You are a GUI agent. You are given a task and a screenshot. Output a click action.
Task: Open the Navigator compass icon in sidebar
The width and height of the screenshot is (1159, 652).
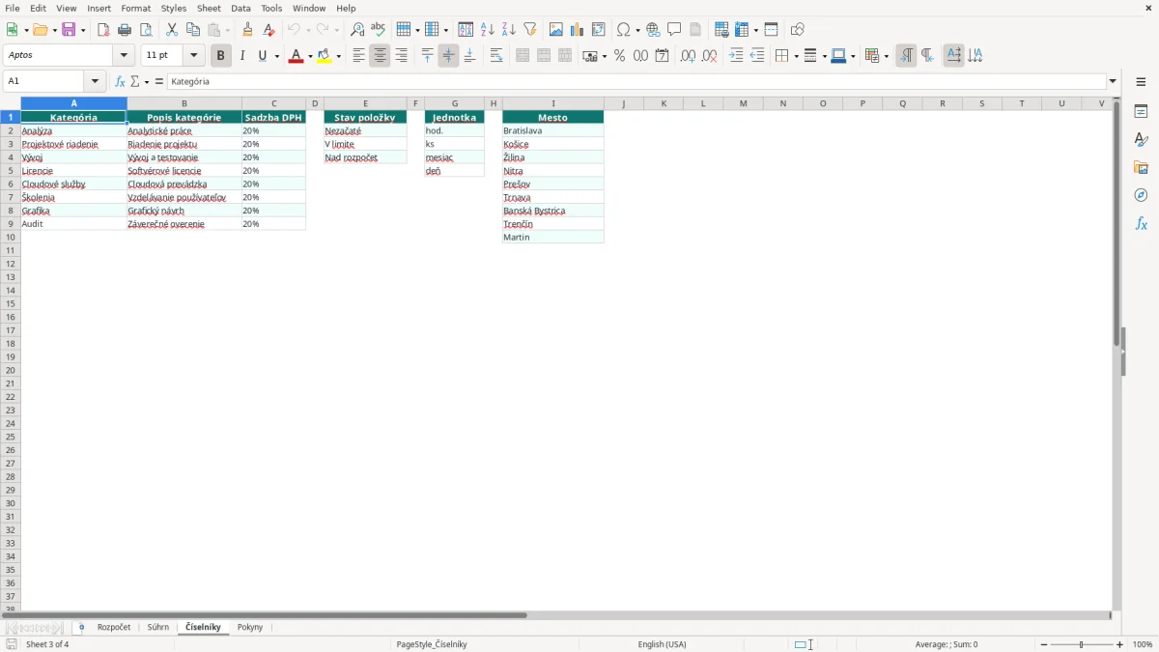pyautogui.click(x=1141, y=195)
